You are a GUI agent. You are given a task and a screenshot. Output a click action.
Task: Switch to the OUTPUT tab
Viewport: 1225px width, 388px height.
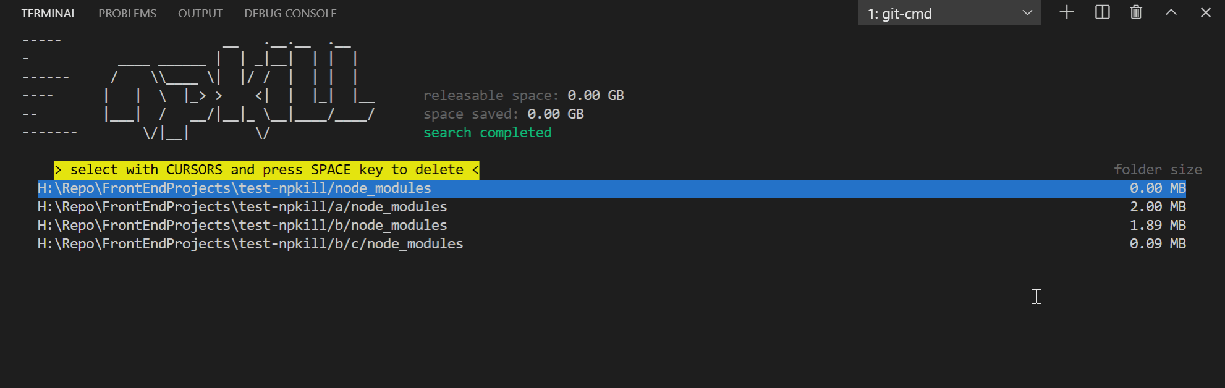(200, 13)
